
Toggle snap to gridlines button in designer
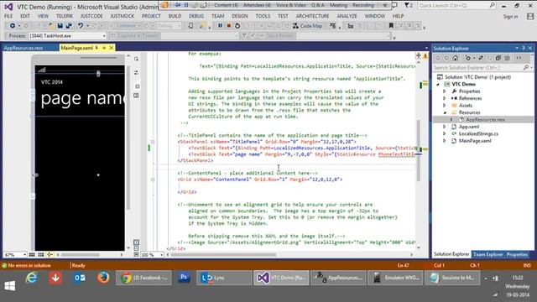click(41, 255)
